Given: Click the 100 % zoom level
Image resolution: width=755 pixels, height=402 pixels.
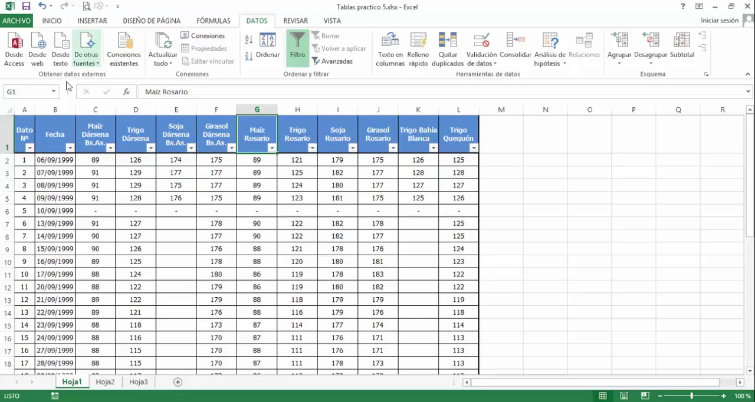Looking at the screenshot, I should pyautogui.click(x=742, y=396).
